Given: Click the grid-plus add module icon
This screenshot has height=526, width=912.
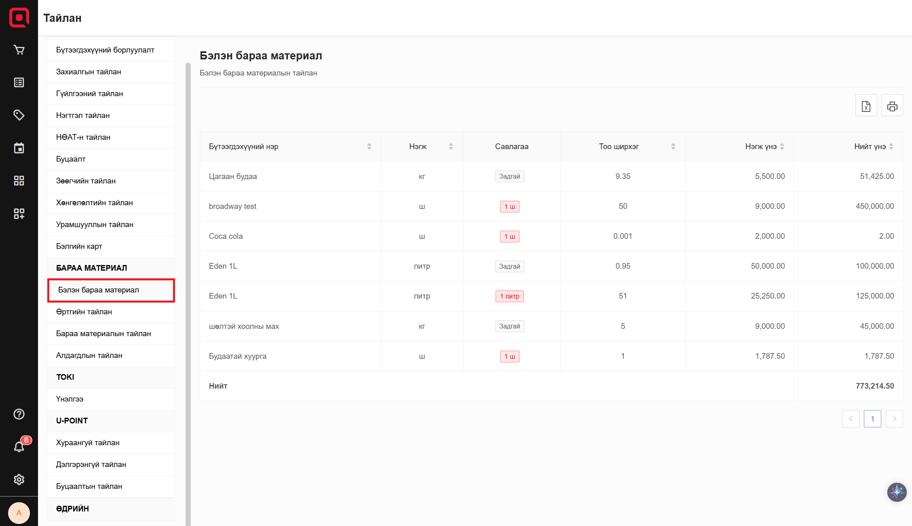Looking at the screenshot, I should click(19, 213).
